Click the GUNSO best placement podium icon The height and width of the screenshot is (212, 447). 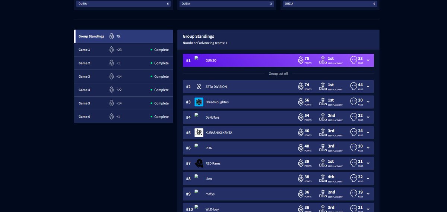pyautogui.click(x=323, y=60)
